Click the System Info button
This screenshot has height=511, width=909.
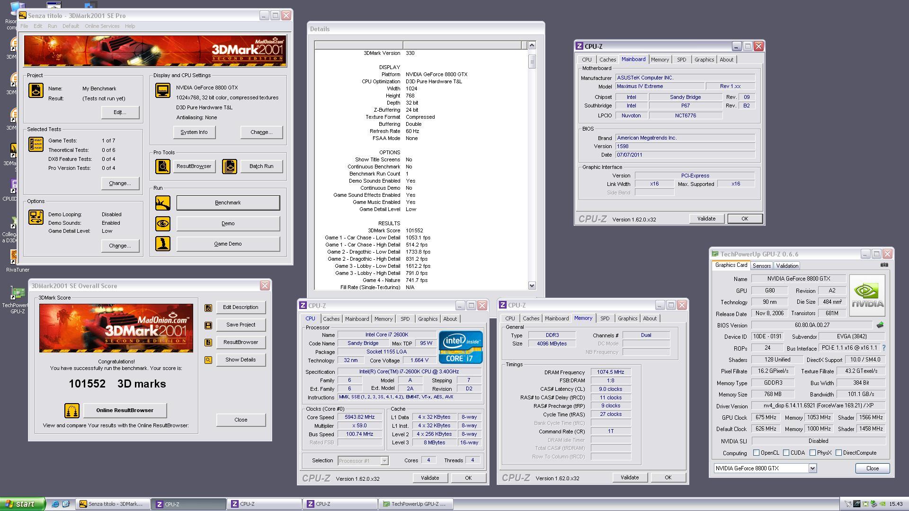point(194,132)
